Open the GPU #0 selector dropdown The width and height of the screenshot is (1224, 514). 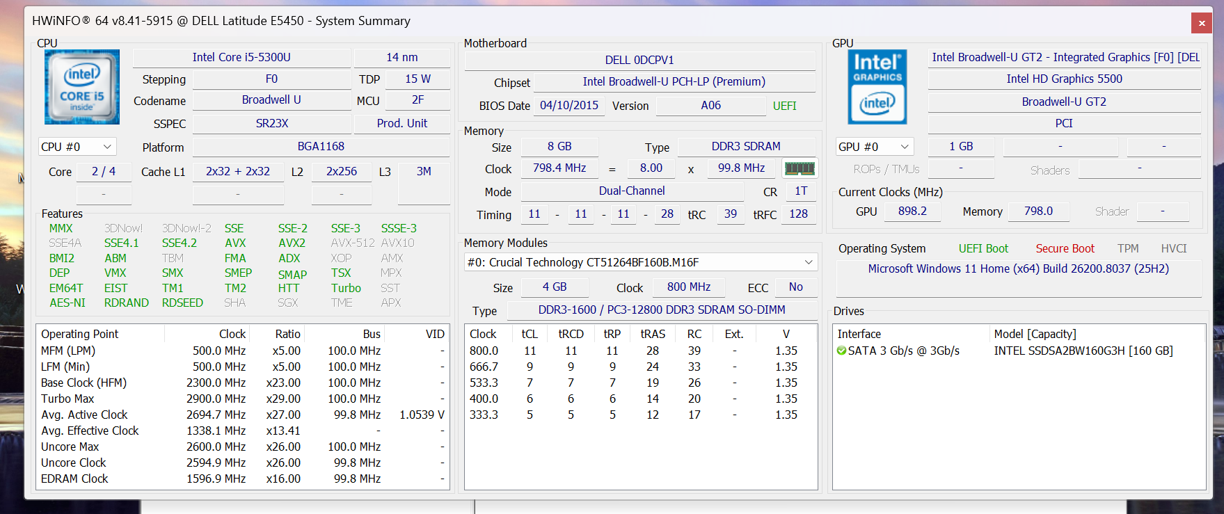[x=875, y=147]
